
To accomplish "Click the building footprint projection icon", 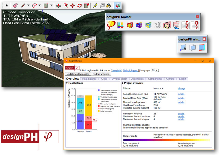I will 176,25.
